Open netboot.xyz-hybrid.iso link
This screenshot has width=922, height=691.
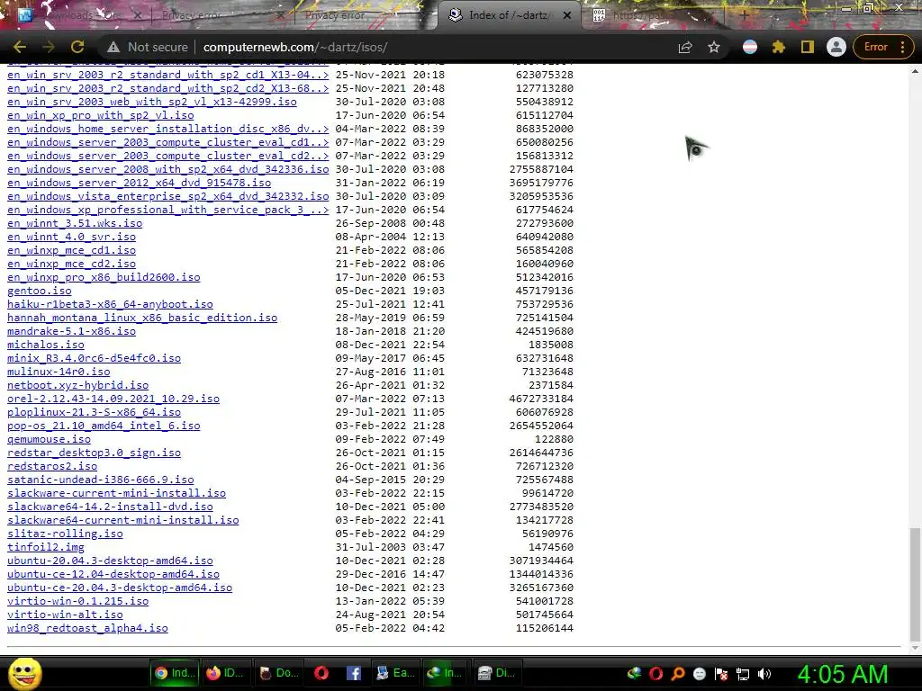77,385
